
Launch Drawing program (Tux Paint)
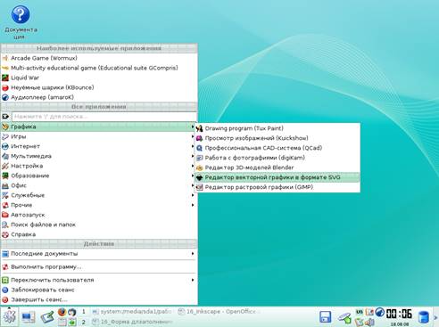277,128
